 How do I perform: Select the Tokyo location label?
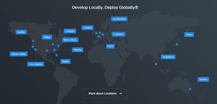click(189, 34)
